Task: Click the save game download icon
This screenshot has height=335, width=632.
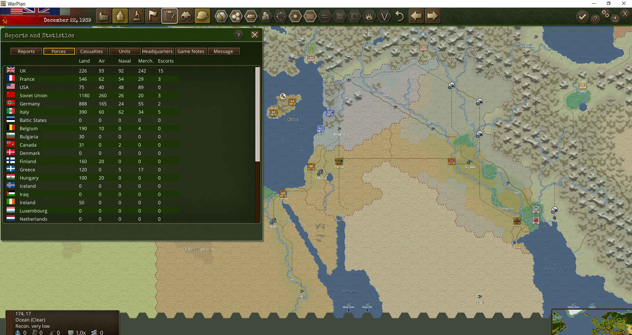Action: pyautogui.click(x=615, y=19)
